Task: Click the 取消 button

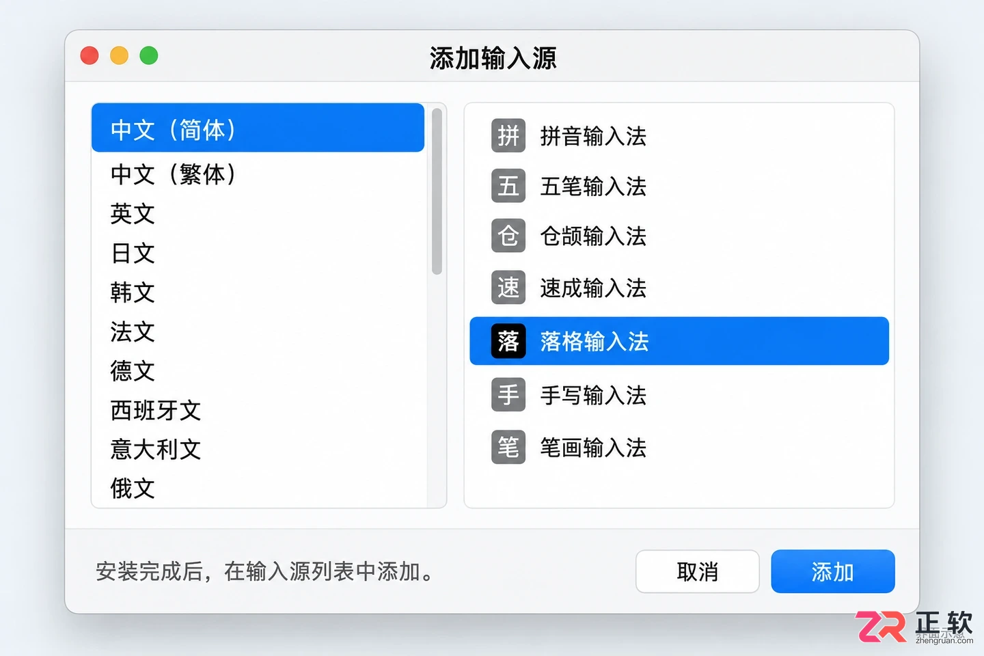Action: 697,571
